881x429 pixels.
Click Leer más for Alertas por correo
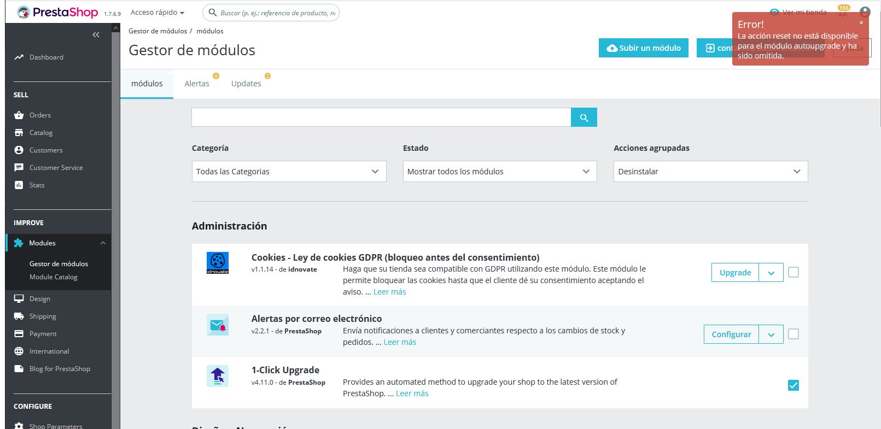[x=400, y=342]
